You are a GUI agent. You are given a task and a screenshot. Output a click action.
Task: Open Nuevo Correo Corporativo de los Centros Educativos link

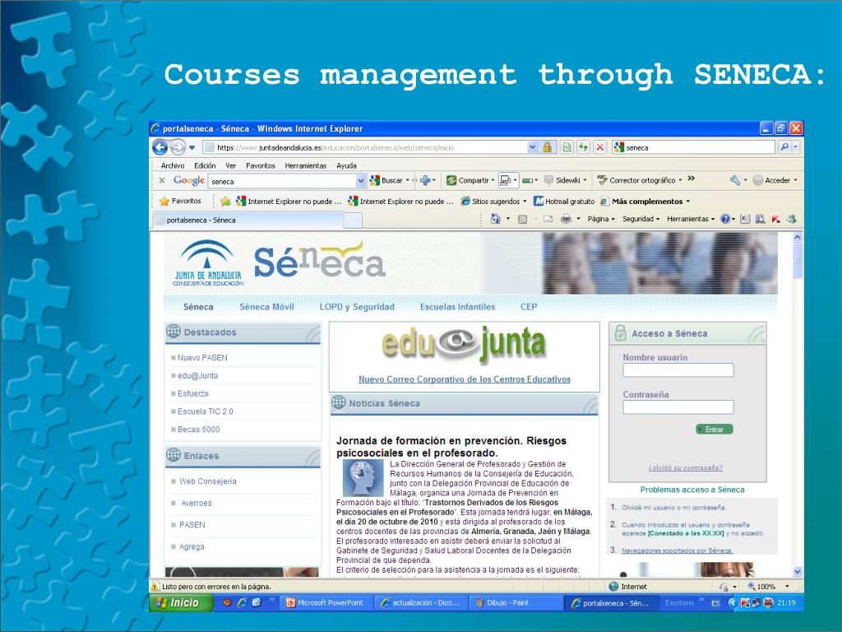pyautogui.click(x=465, y=379)
